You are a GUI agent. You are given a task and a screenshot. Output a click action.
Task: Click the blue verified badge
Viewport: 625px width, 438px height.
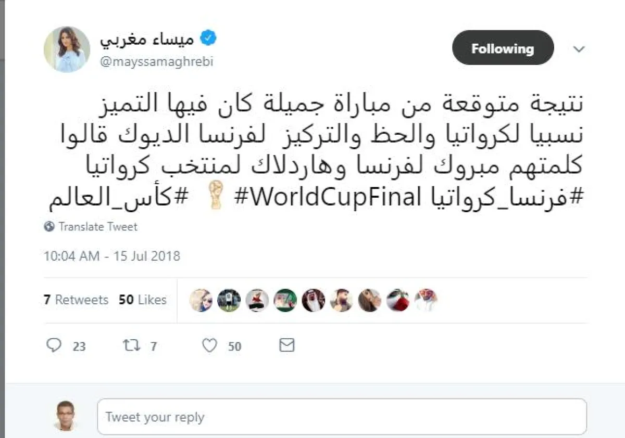[209, 37]
